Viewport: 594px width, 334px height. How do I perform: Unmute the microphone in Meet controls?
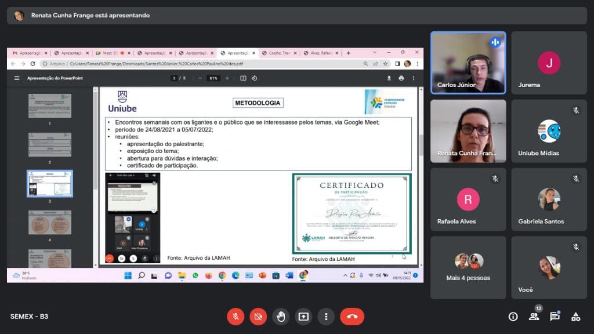[x=236, y=317]
